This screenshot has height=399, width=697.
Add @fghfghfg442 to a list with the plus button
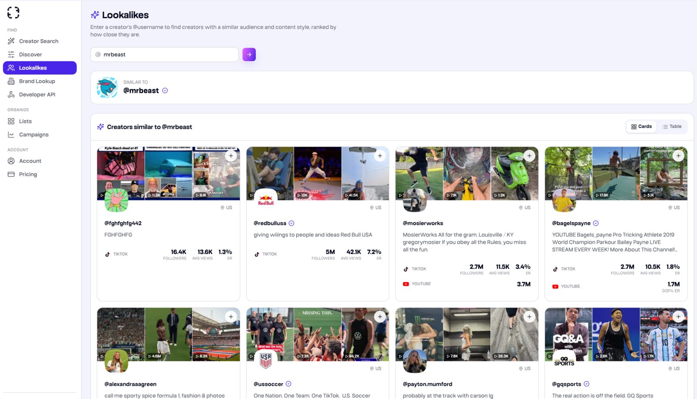[x=231, y=156]
